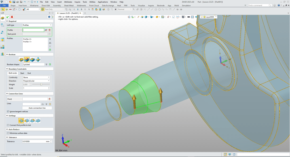
Task: Uncheck Ignore tangent vertices
Action: click(x=8, y=111)
